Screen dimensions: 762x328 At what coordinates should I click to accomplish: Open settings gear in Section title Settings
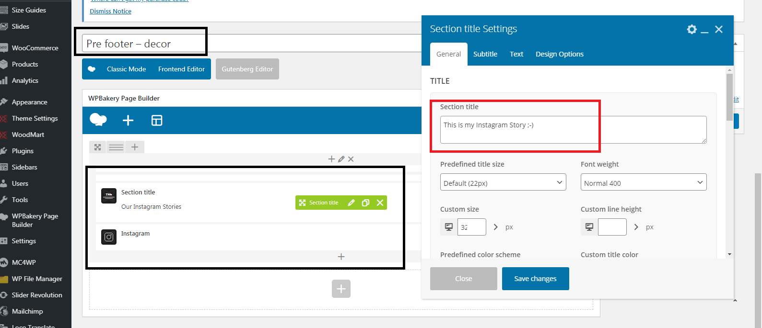click(x=692, y=29)
